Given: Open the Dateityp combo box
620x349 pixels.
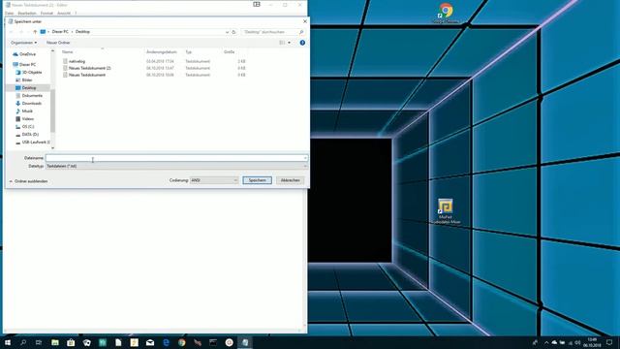Looking at the screenshot, I should [x=176, y=166].
